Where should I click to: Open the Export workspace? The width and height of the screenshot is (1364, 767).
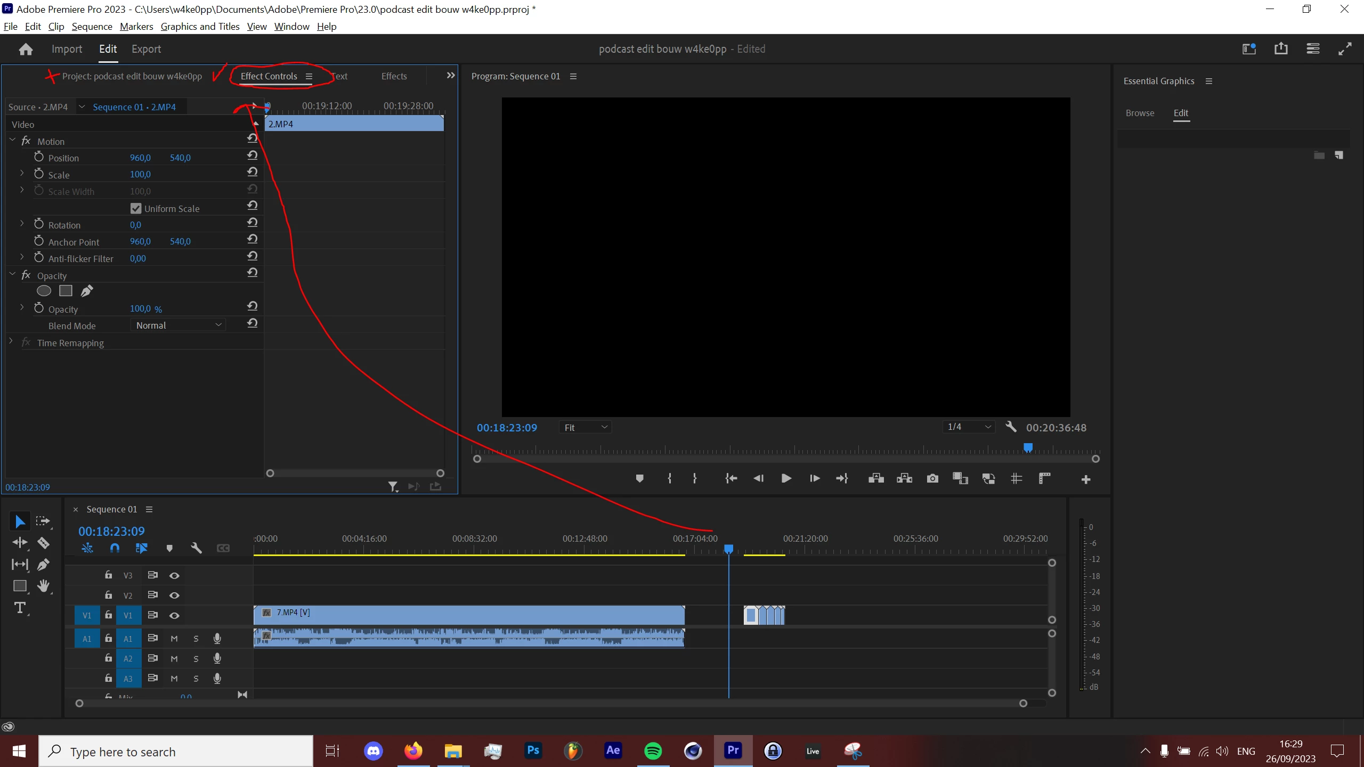(x=146, y=49)
